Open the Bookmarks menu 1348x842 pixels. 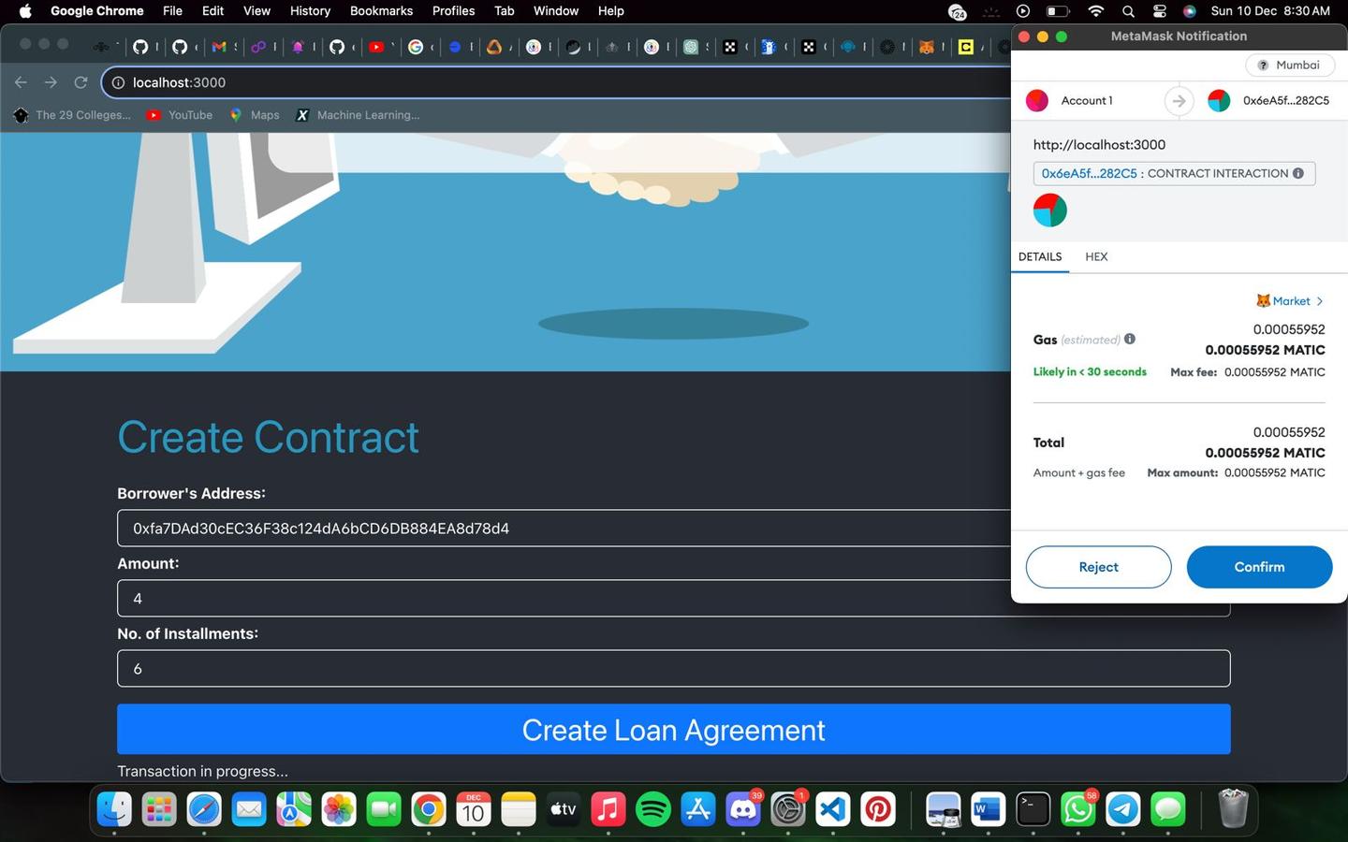[x=381, y=11]
